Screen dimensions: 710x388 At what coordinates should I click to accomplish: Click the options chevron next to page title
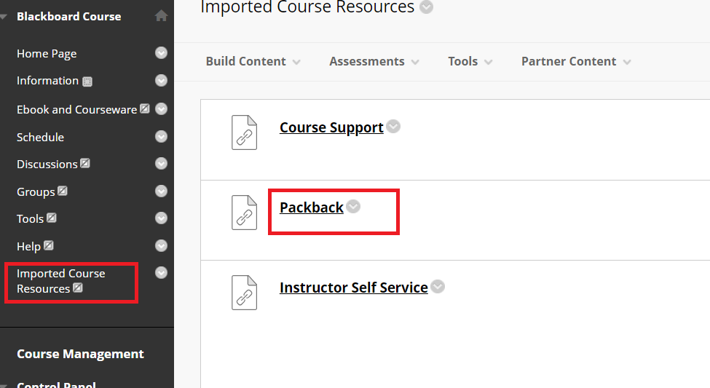(426, 7)
